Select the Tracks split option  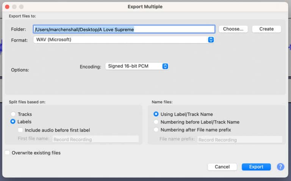(x=14, y=114)
